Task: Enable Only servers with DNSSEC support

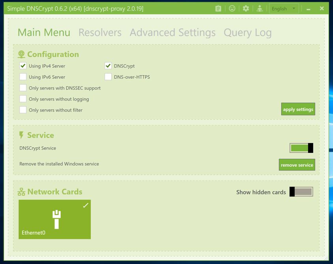Action: point(23,88)
